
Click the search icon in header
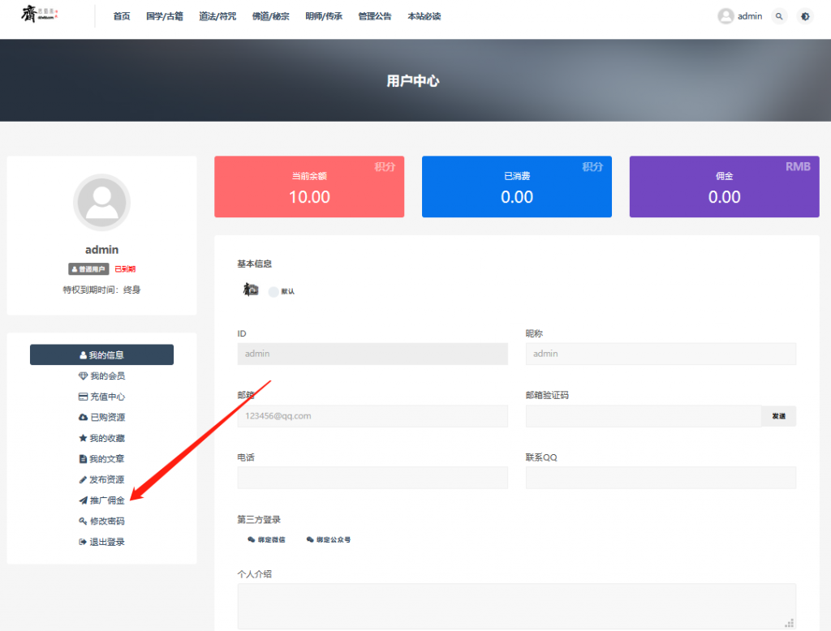coord(779,16)
